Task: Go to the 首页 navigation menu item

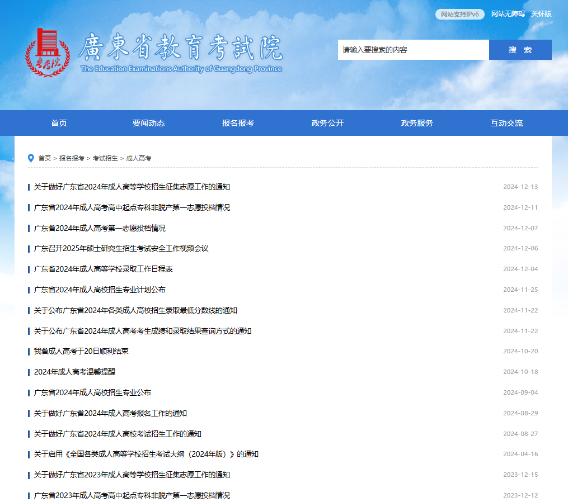Action: tap(59, 123)
